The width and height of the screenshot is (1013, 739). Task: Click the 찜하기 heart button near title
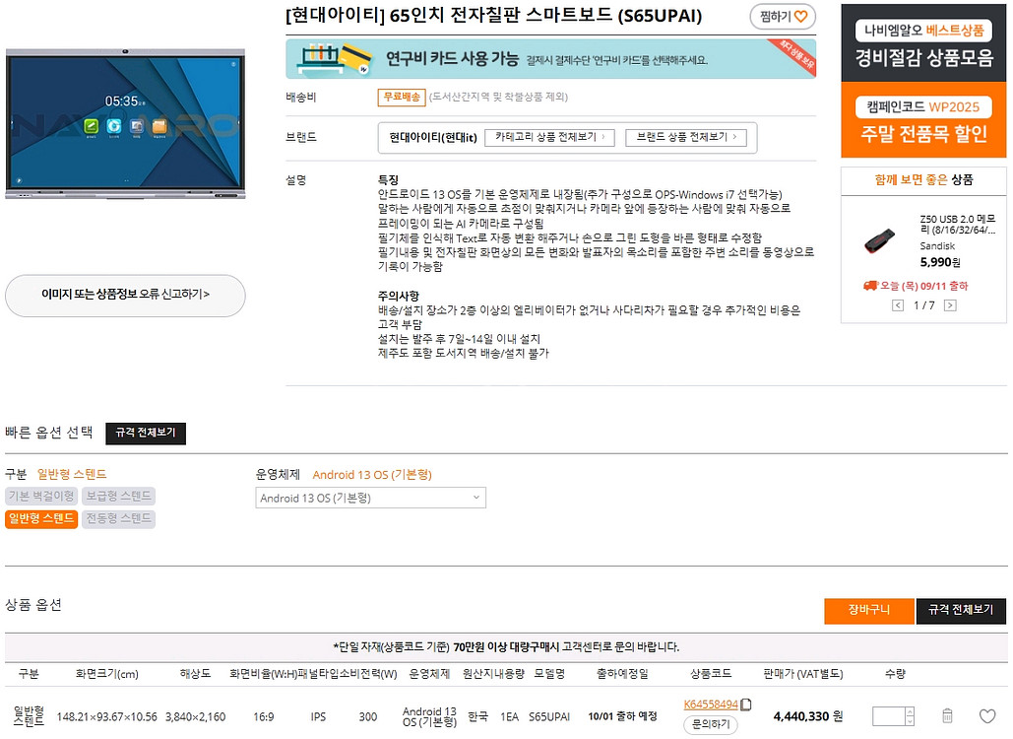783,17
